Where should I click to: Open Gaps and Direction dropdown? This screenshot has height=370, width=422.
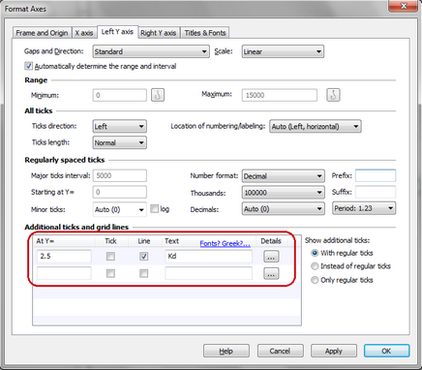click(151, 51)
